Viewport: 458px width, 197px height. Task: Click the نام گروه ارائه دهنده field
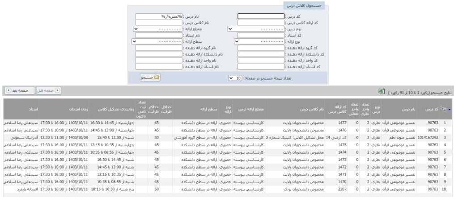click(159, 48)
